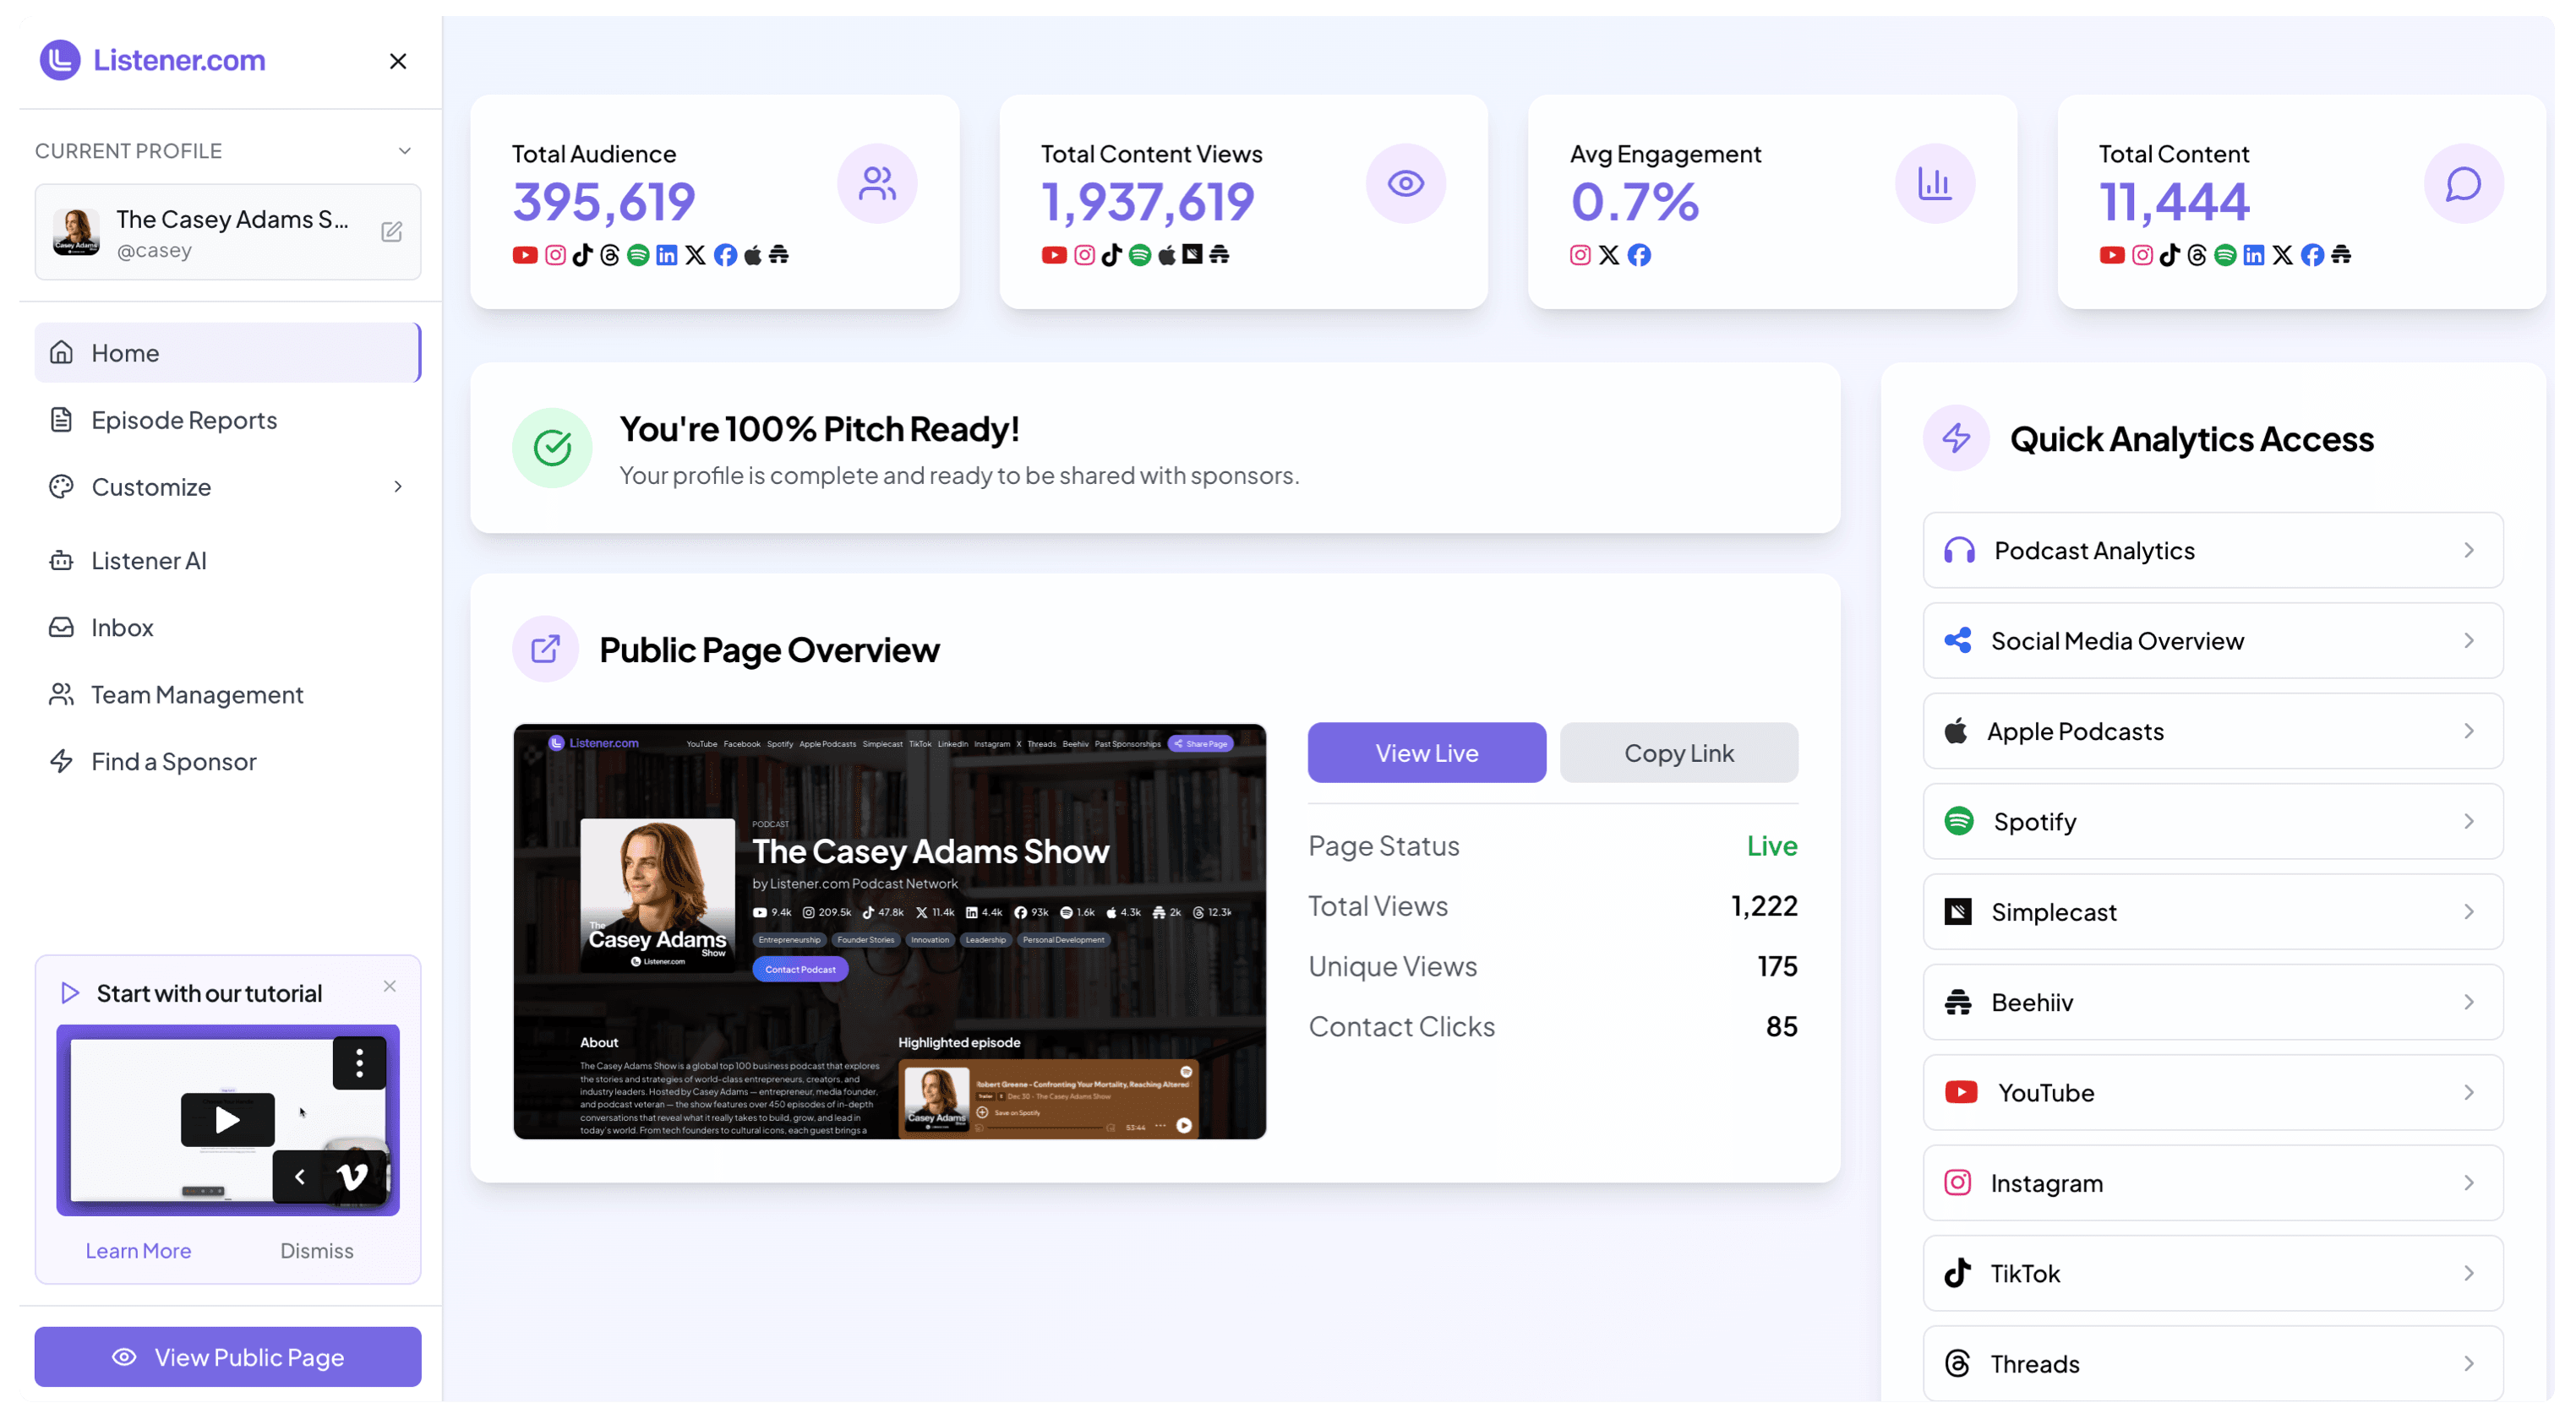Click the Public Page Overview external-link icon

click(545, 650)
